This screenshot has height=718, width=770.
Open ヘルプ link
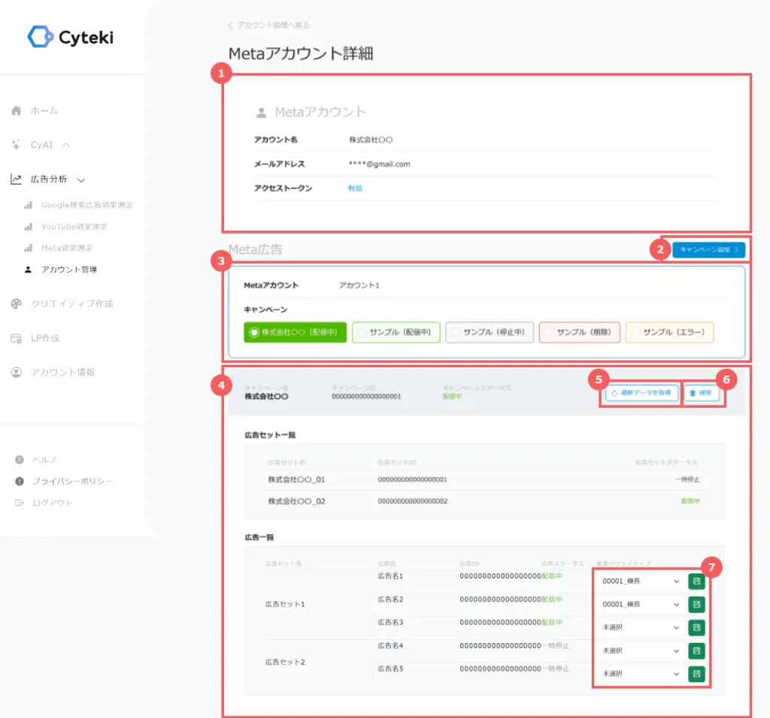[44, 460]
